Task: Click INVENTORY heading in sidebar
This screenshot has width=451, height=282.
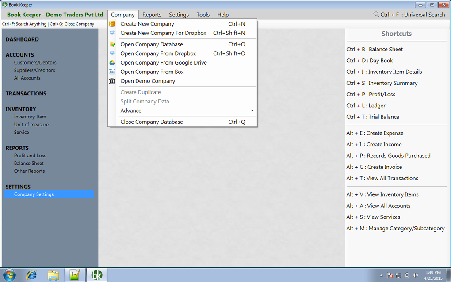Action: (21, 109)
